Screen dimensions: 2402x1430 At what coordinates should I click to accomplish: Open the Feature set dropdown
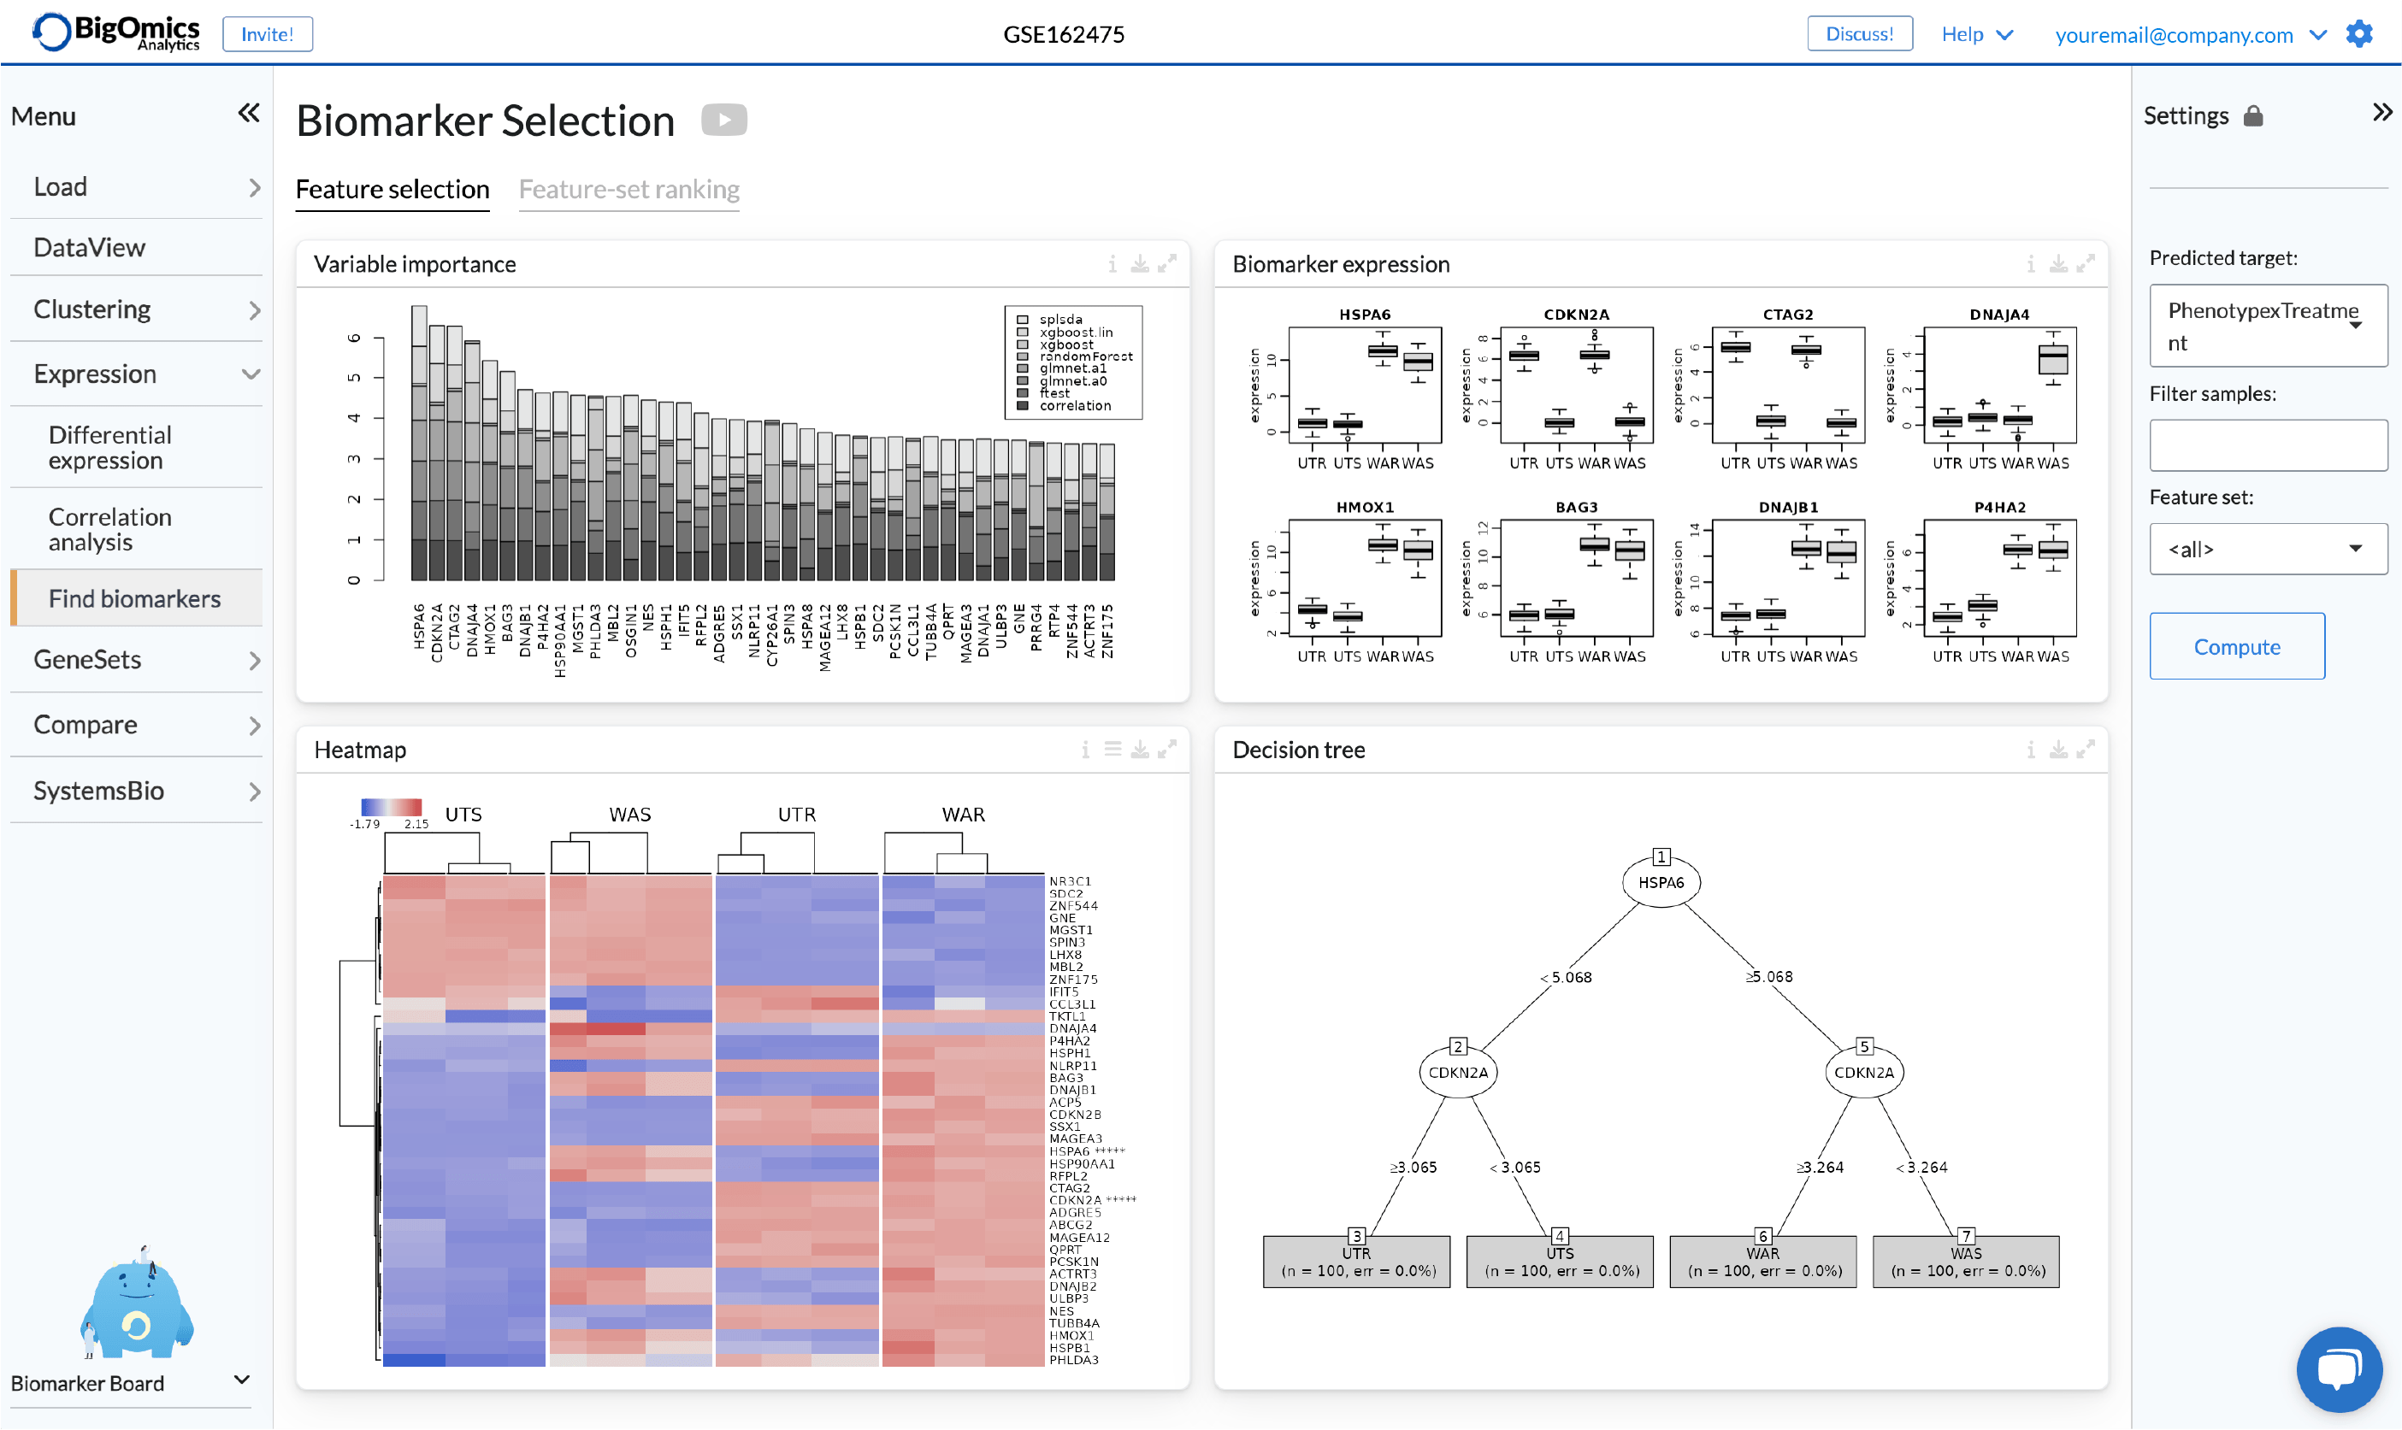coord(2268,550)
